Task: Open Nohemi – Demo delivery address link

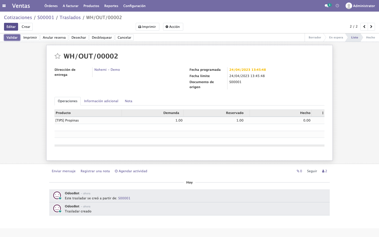Action: click(x=107, y=70)
